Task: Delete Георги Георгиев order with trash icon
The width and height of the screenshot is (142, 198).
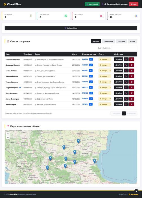Action: coord(132,87)
